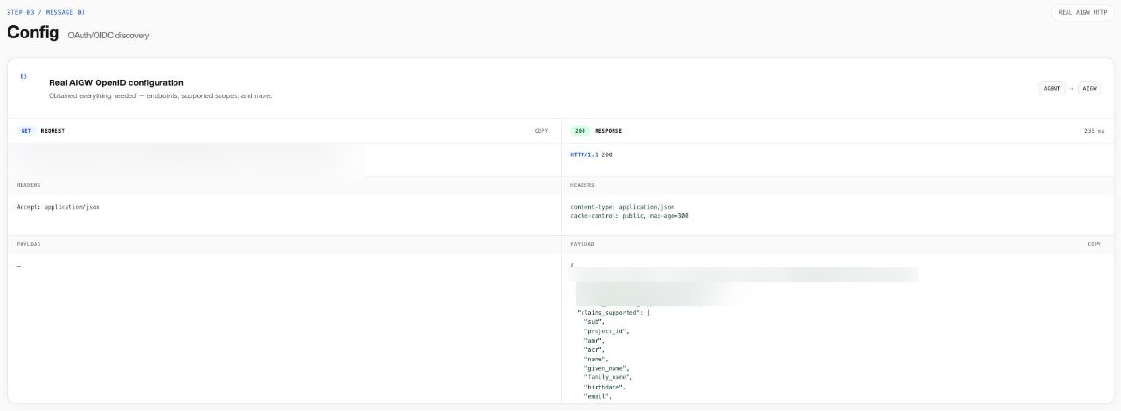Click the 'Obtained everything needed' description
This screenshot has height=411, width=1121.
[x=160, y=95]
